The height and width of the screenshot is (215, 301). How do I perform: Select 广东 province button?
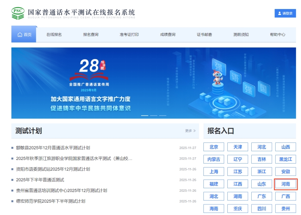[261, 197]
